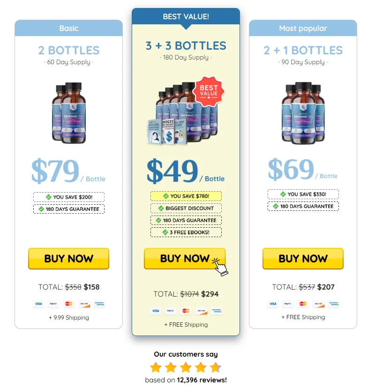This screenshot has height=388, width=375.
Task: Click the five-star customer rating
Action: (186, 367)
